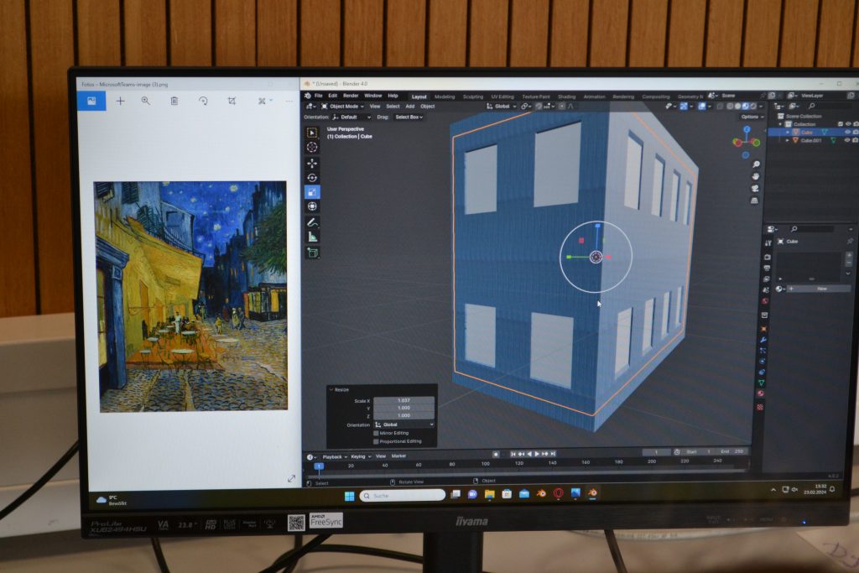Open the Output properties tab
The height and width of the screenshot is (573, 859).
[767, 268]
